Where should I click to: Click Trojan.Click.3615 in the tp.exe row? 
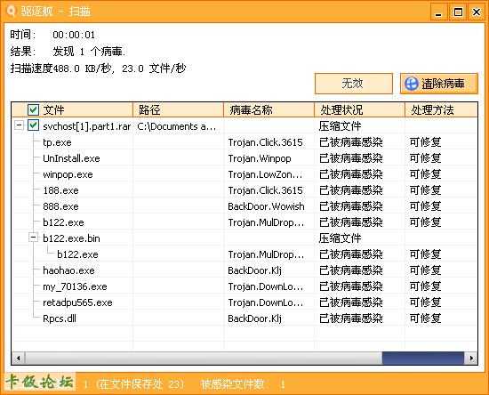coord(265,142)
